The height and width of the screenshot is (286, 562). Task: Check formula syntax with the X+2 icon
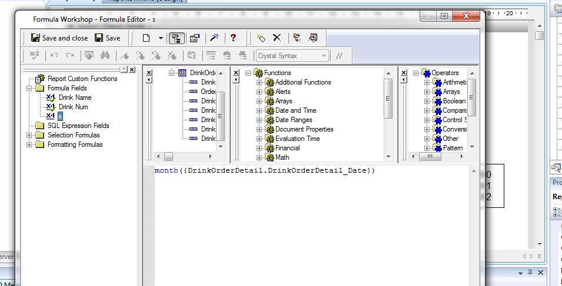(34, 55)
